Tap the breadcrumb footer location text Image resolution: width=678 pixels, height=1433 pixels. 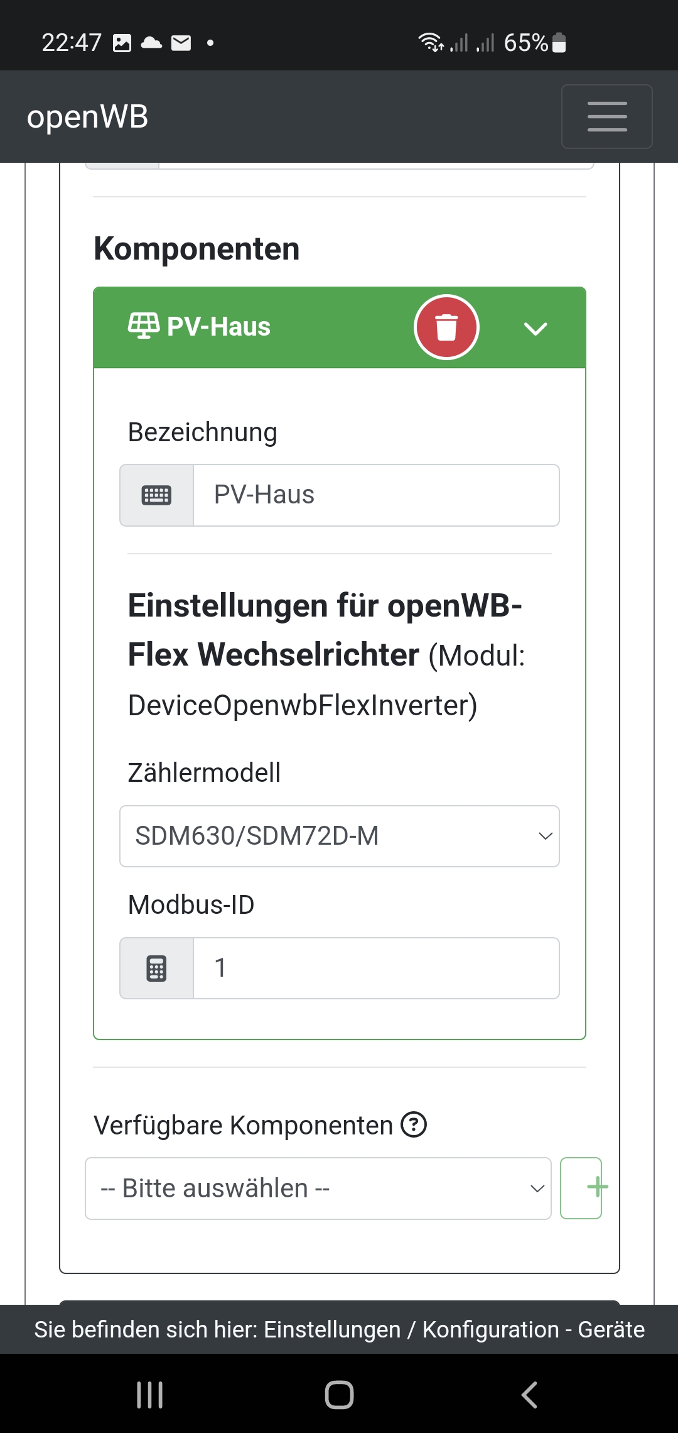tap(339, 1329)
